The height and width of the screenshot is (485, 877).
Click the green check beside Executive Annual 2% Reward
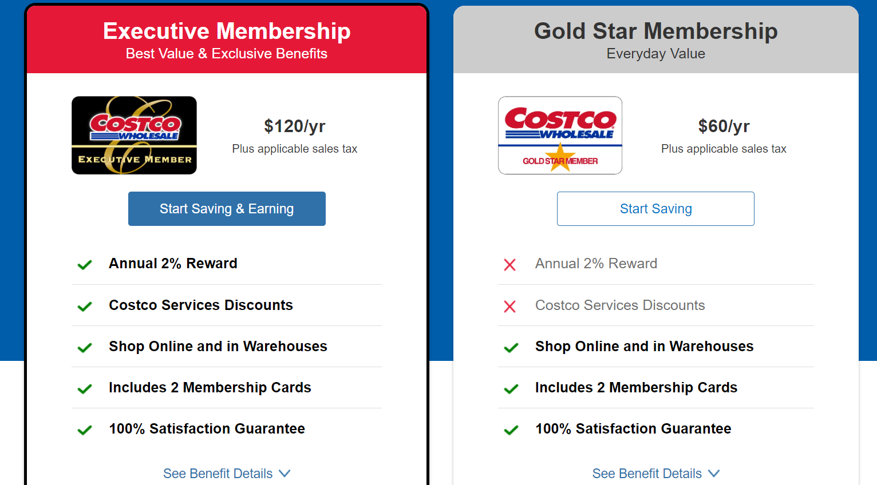[85, 264]
